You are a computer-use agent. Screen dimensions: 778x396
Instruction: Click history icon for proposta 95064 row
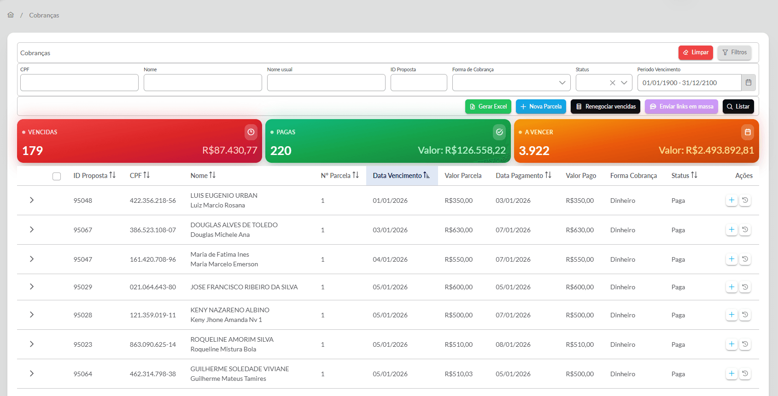coord(745,373)
